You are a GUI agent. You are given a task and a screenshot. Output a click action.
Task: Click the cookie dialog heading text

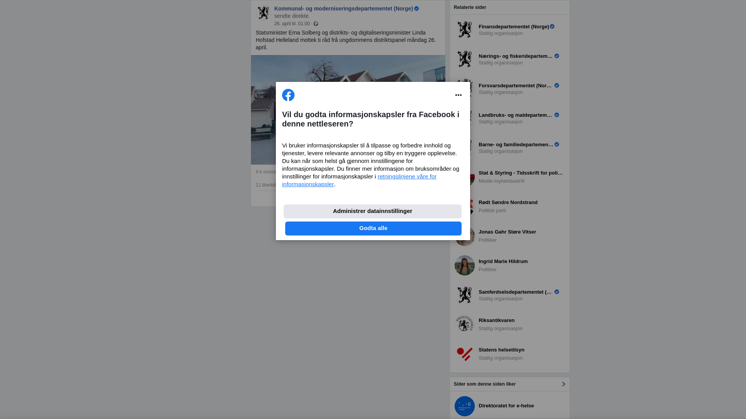371,119
